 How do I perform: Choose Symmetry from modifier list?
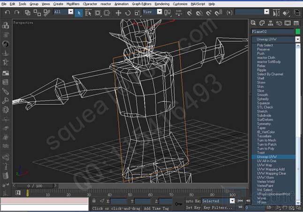click(264, 124)
